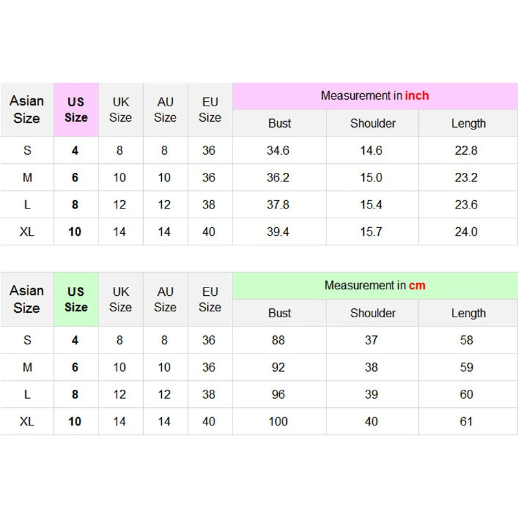Viewport: 518px width, 518px height.
Task: Select the bust value 92
Action: click(278, 367)
